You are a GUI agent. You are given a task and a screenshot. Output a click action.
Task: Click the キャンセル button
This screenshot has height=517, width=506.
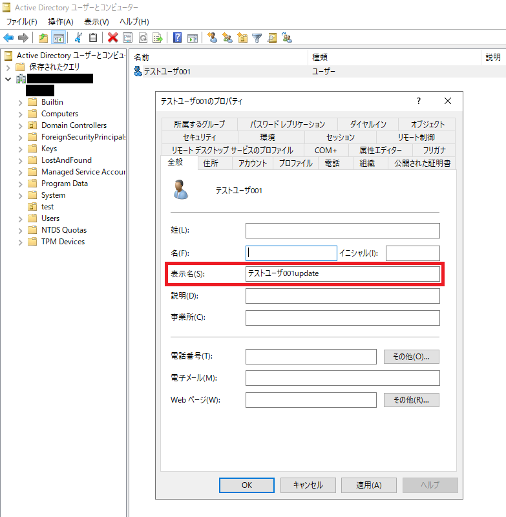pyautogui.click(x=308, y=485)
